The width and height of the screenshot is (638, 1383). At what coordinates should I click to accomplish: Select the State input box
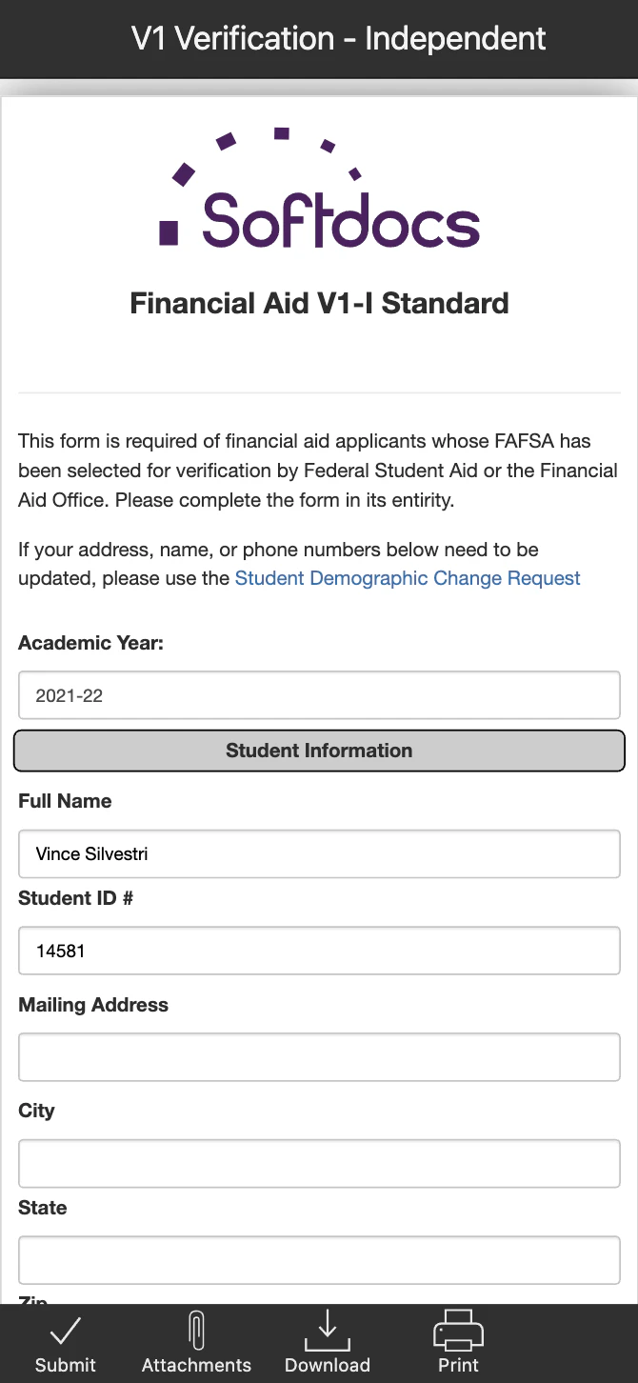[319, 1260]
